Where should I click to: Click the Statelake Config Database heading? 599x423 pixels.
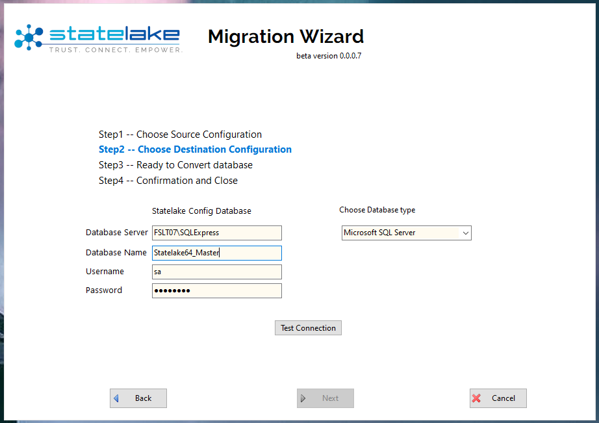coord(201,211)
